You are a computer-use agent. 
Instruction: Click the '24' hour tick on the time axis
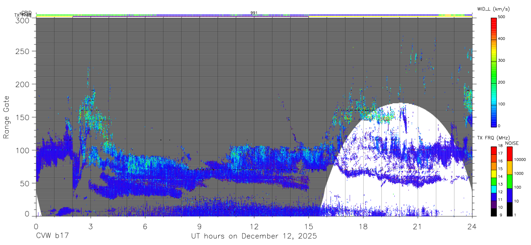[472, 226]
